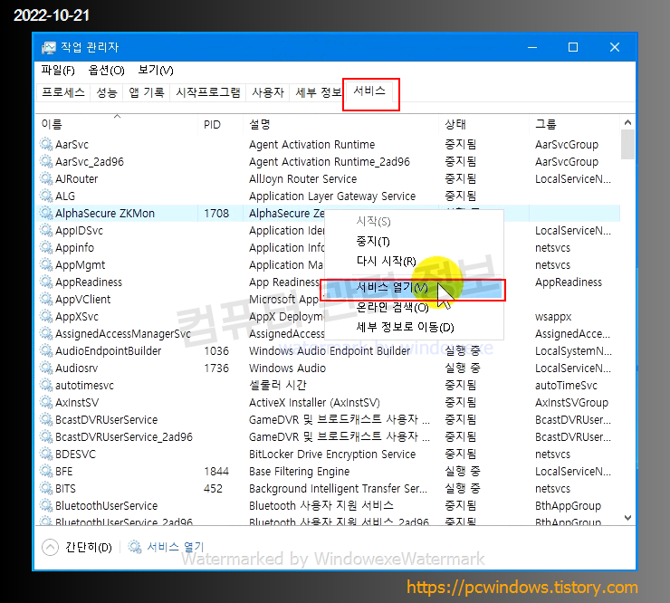Sort services by the 상태 column header
670x603 pixels.
pyautogui.click(x=484, y=124)
